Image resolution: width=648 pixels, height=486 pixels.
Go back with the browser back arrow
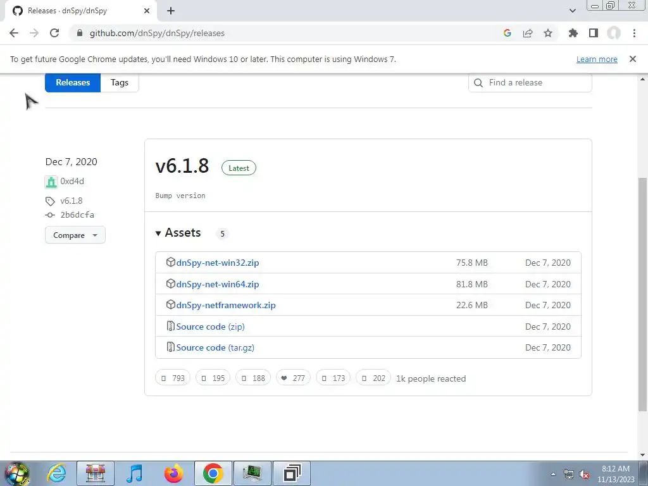14,33
